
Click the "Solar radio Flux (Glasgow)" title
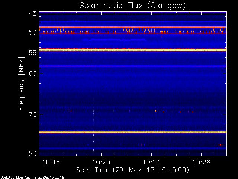[132, 6]
